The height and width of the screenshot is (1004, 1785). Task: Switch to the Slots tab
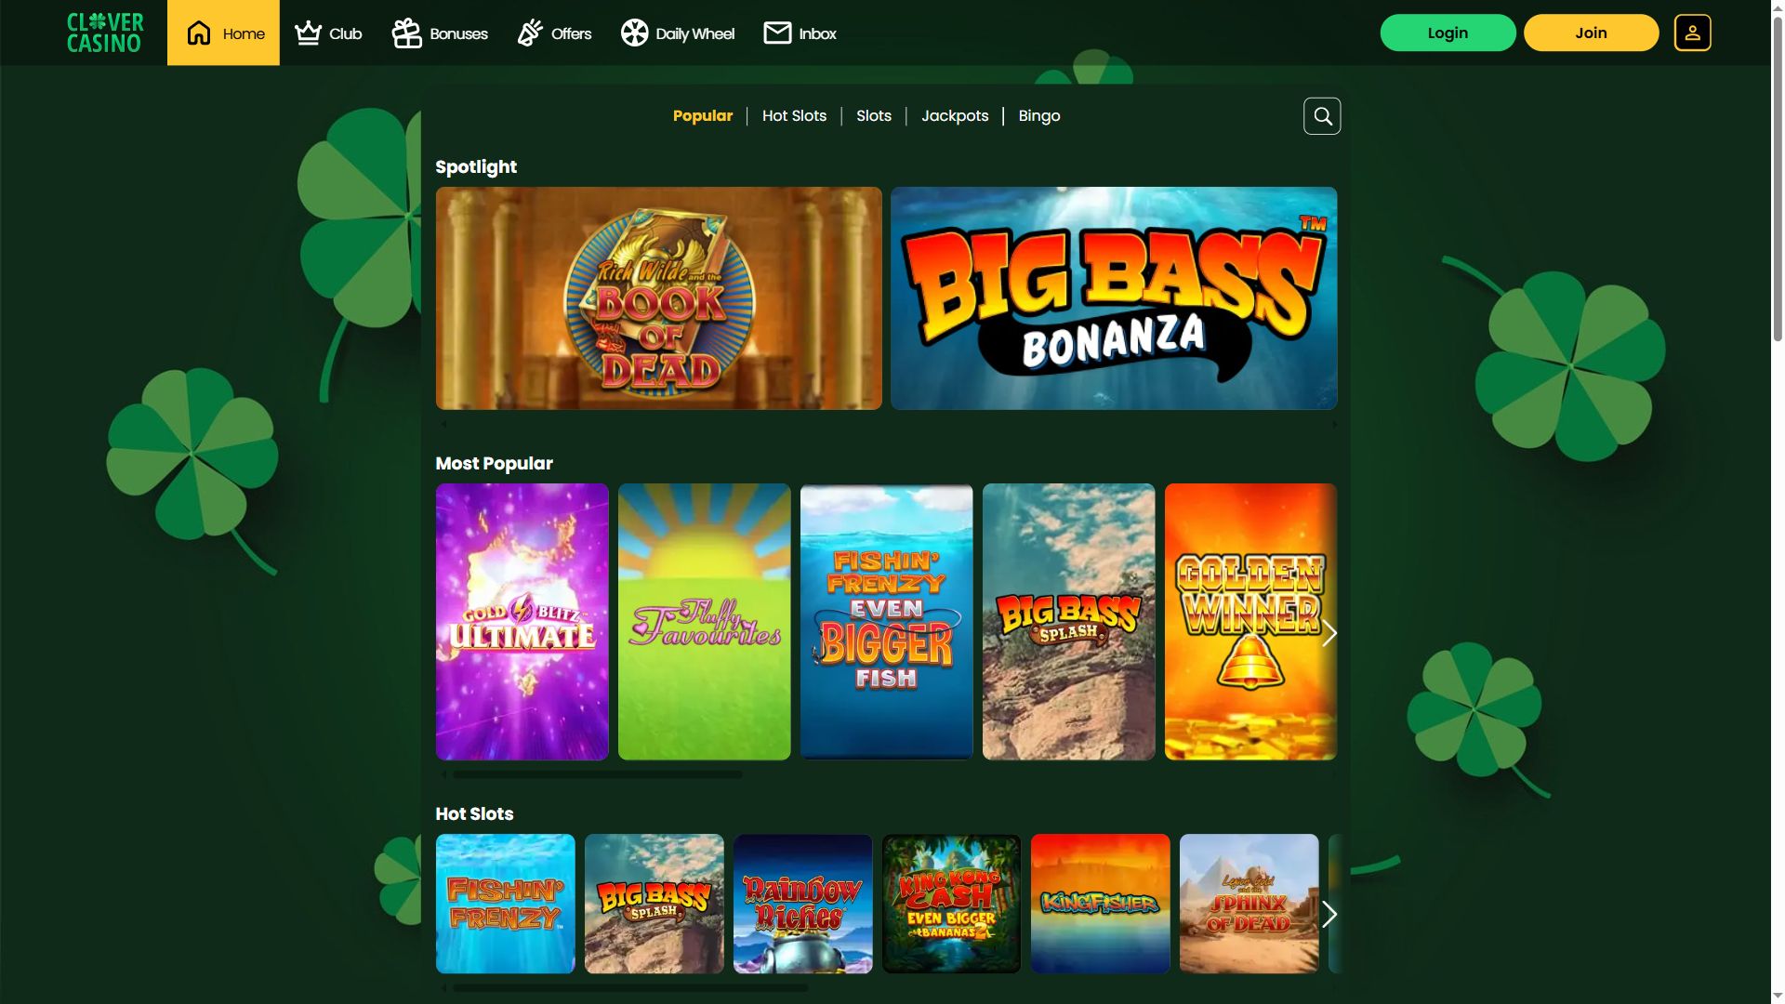click(874, 116)
